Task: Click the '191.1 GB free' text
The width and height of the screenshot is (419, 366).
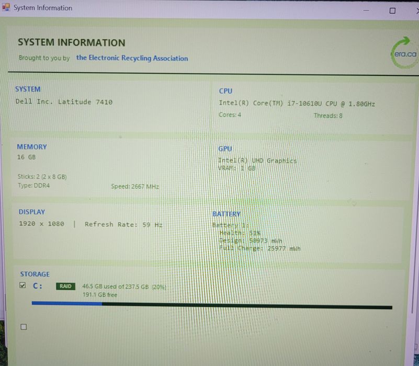Action: 100,295
